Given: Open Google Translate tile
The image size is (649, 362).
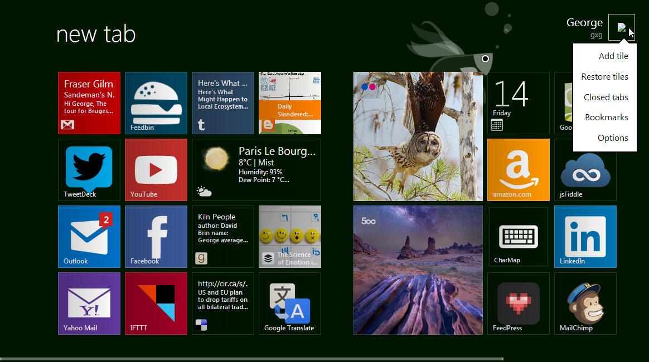Looking at the screenshot, I should click(290, 304).
